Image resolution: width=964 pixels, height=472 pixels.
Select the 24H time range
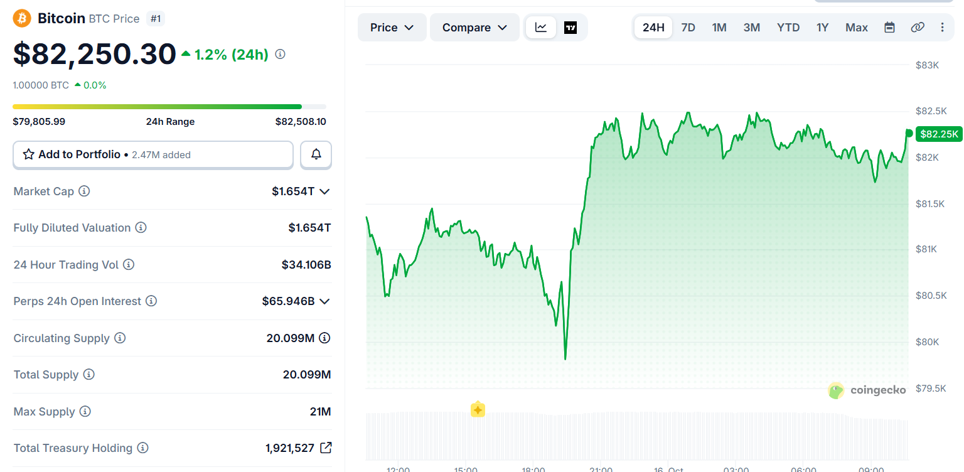point(653,28)
